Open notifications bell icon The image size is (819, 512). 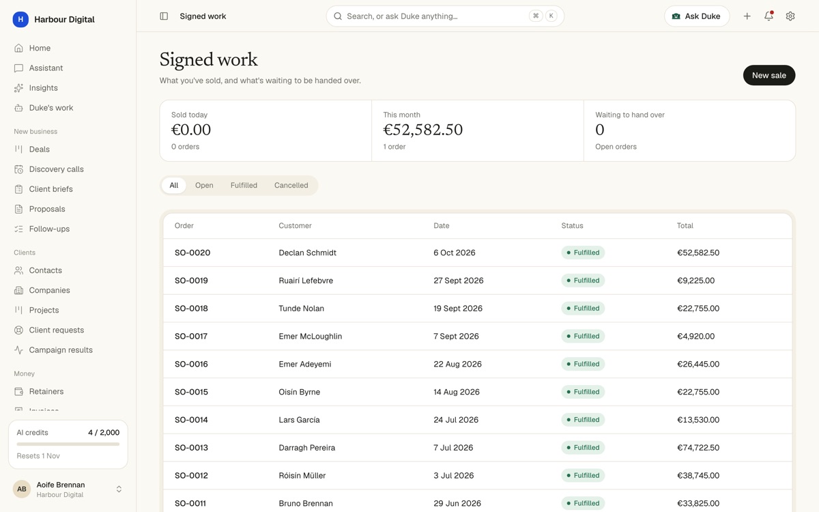pos(769,16)
